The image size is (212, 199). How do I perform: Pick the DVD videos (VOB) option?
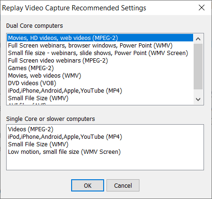coord(100,83)
